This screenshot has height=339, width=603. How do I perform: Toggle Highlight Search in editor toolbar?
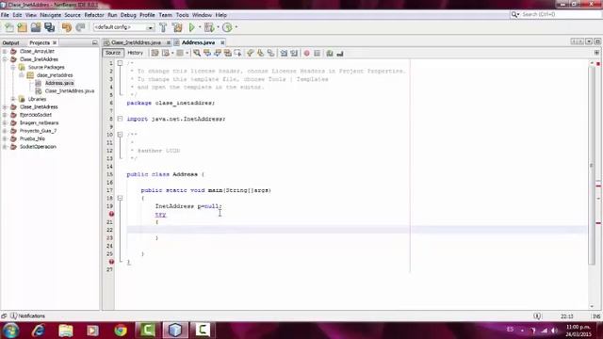point(228,53)
